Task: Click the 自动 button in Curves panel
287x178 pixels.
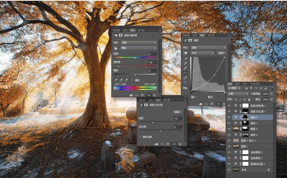Action: (221, 53)
